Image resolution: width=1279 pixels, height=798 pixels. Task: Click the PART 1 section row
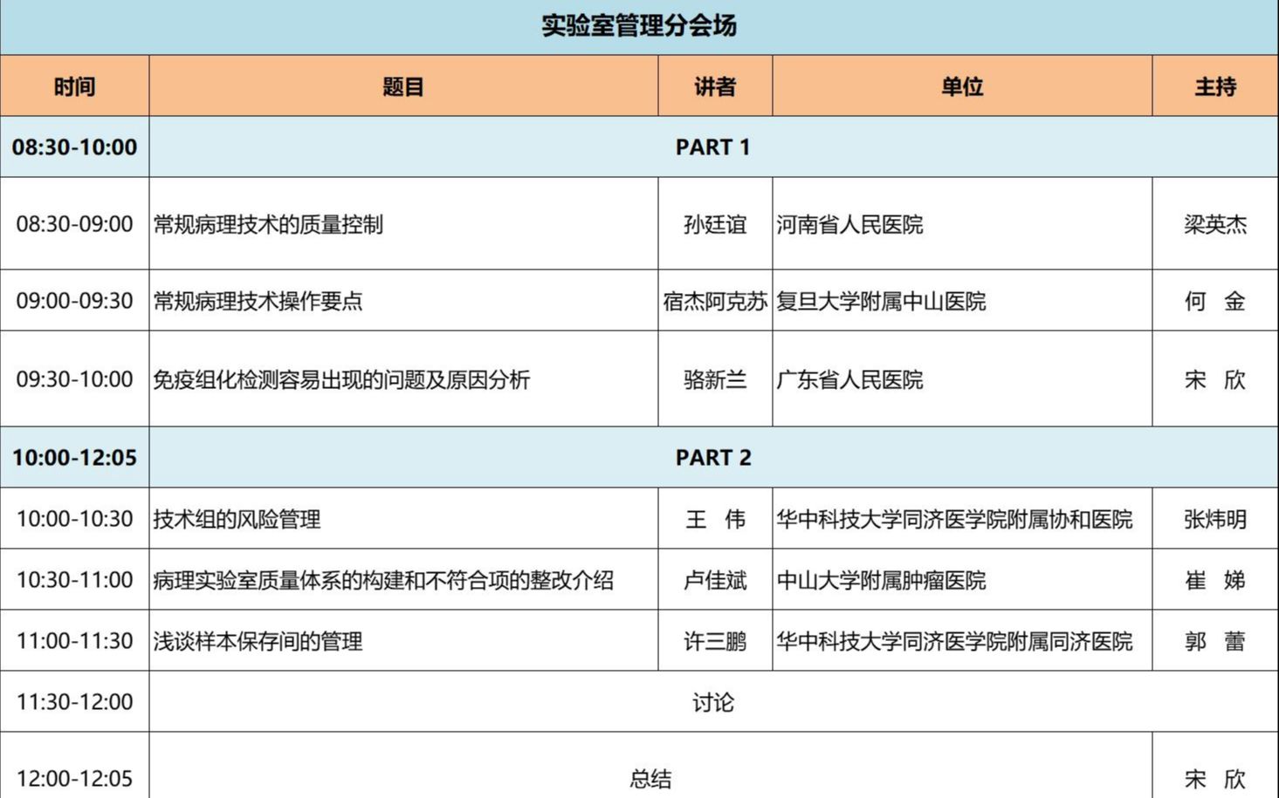(712, 147)
